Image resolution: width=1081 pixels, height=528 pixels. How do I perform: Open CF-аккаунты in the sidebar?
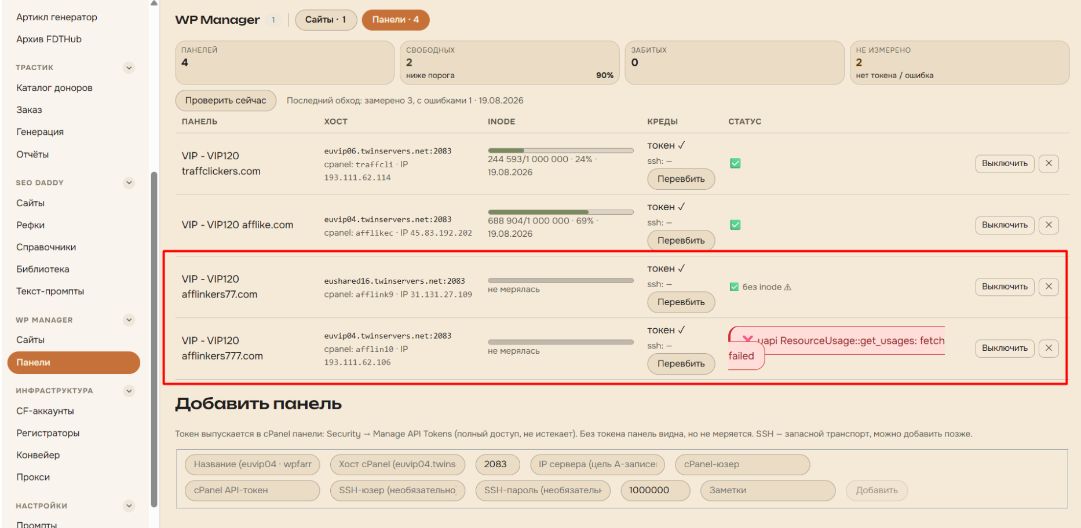click(45, 411)
